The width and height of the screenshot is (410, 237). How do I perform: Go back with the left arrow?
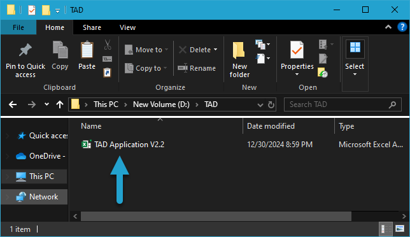click(13, 105)
